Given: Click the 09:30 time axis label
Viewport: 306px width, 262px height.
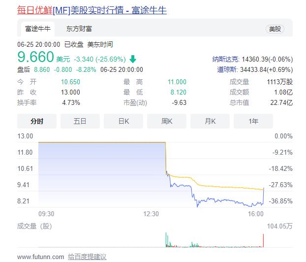Looking at the screenshot, I should tap(46, 214).
